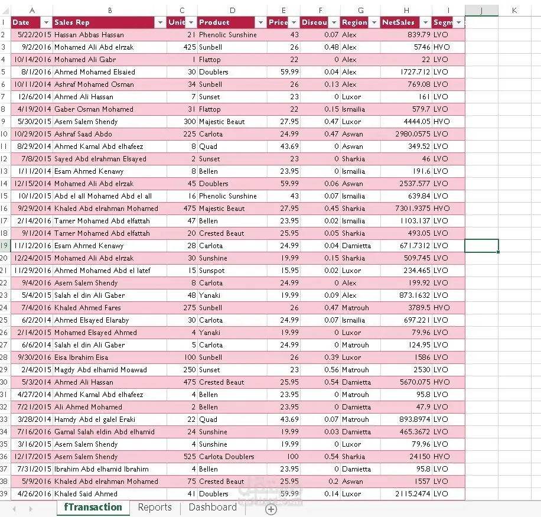The height and width of the screenshot is (517, 541).
Task: Select all cells using the corner triangle
Action: [4, 10]
